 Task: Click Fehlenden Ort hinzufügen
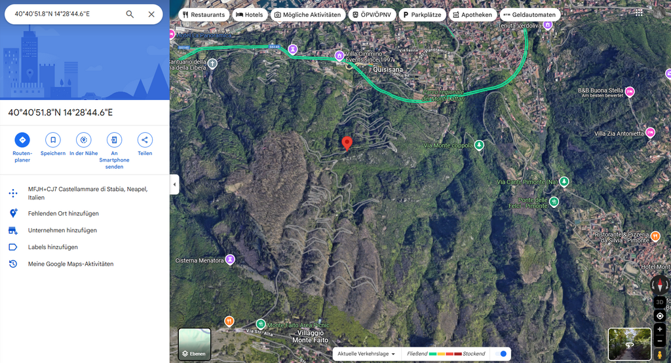tap(64, 213)
